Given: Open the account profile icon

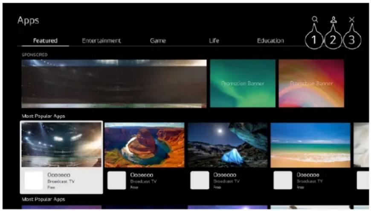Looking at the screenshot, I should pyautogui.click(x=333, y=20).
